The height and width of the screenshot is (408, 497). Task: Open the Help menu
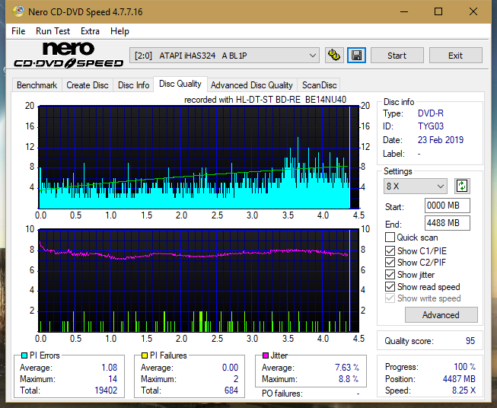tap(119, 31)
